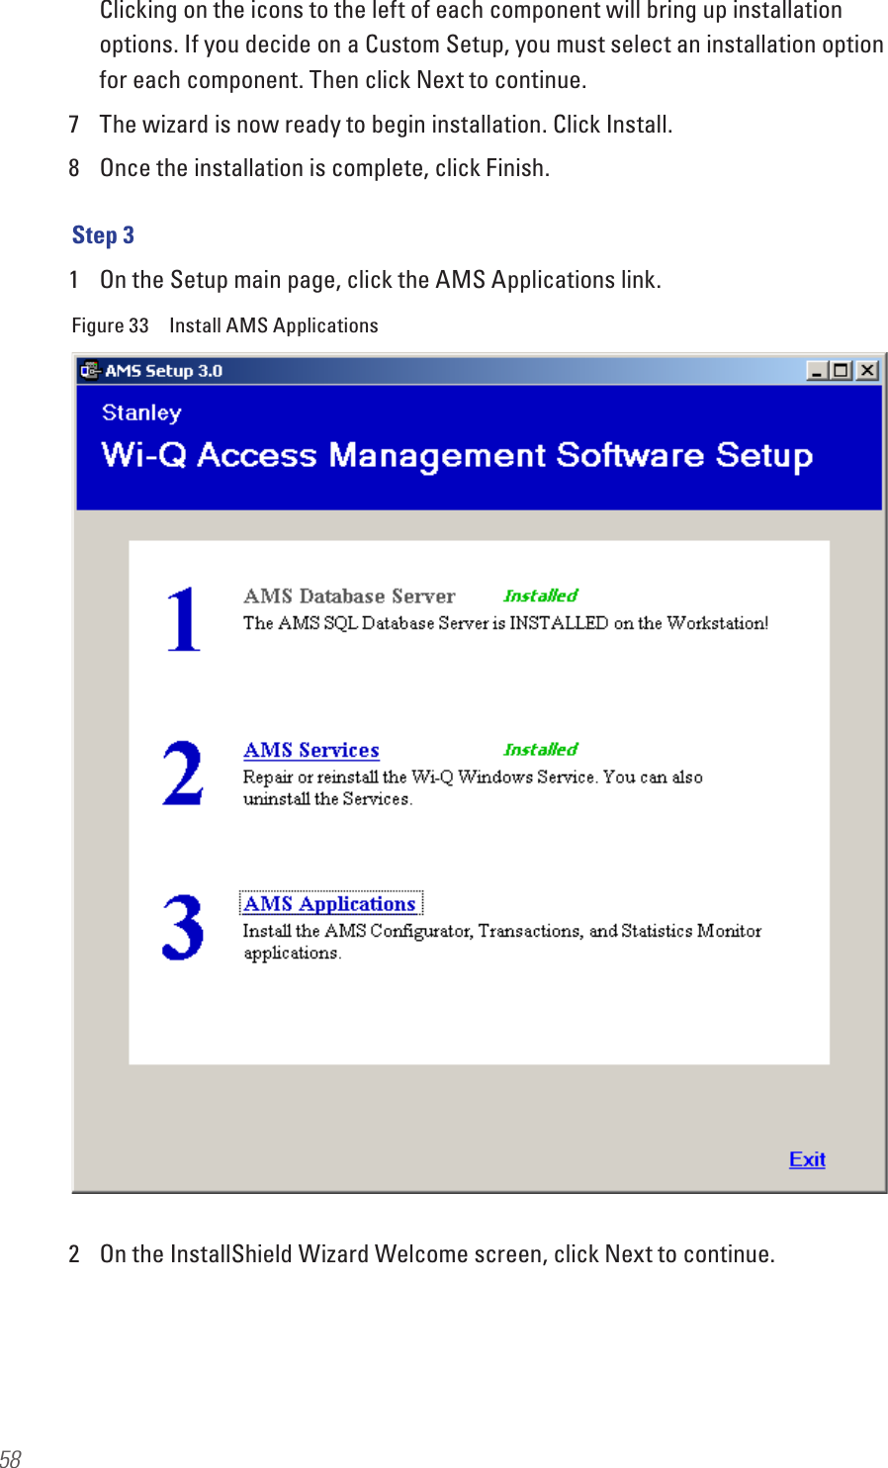This screenshot has height=1468, width=888.
Task: Click the large step number 1
Action: (184, 619)
